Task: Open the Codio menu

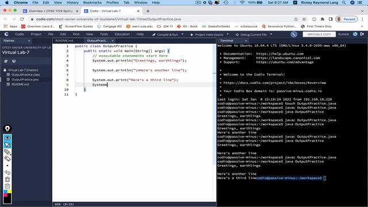Action: pos(20,34)
